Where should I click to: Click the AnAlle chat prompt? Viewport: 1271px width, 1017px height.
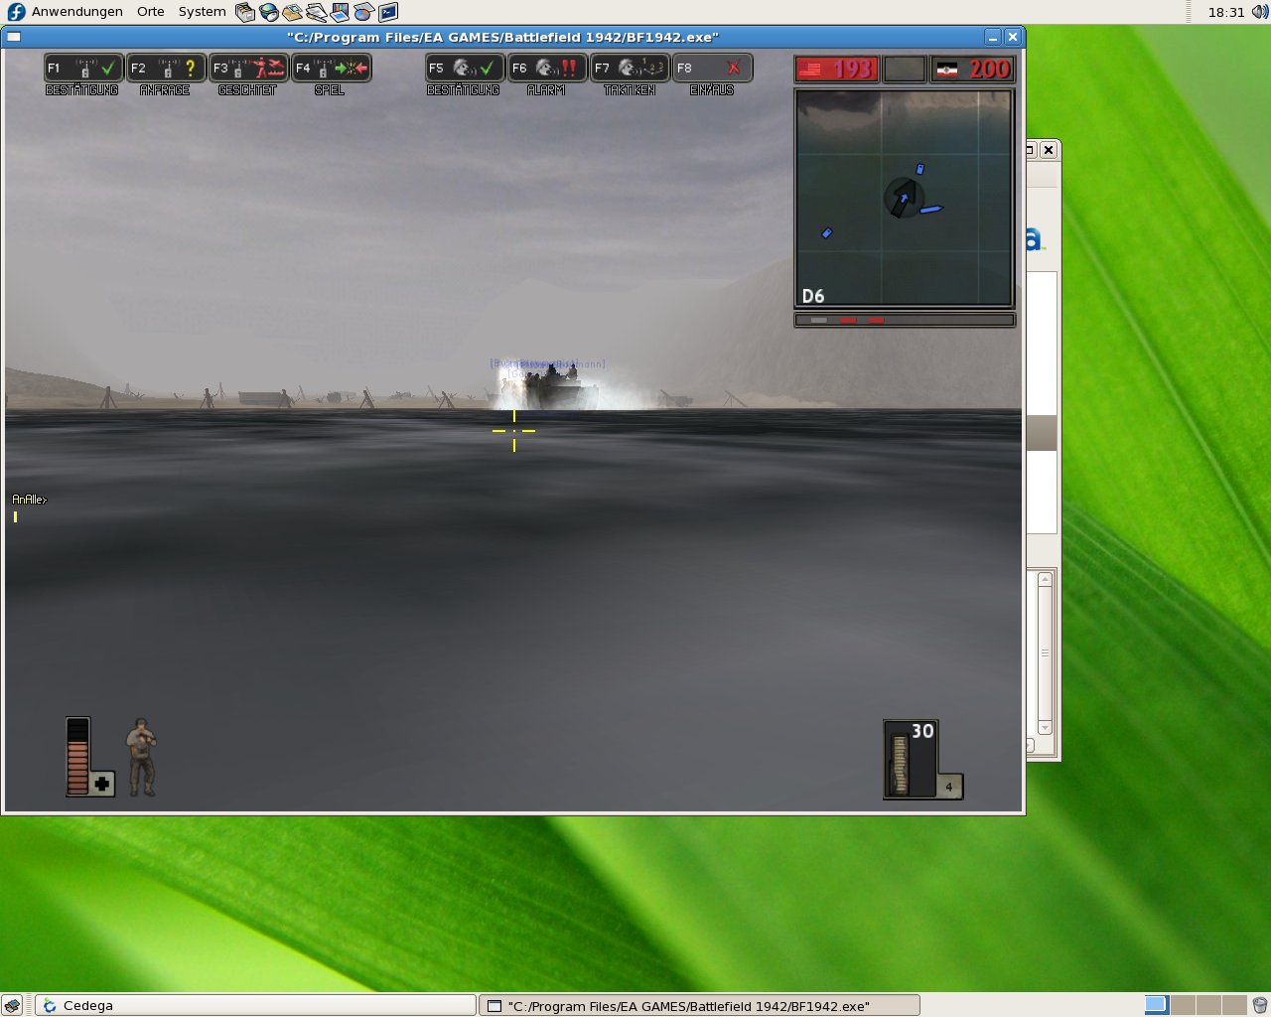pyautogui.click(x=29, y=500)
